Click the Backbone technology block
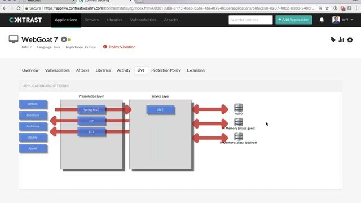 point(33,126)
